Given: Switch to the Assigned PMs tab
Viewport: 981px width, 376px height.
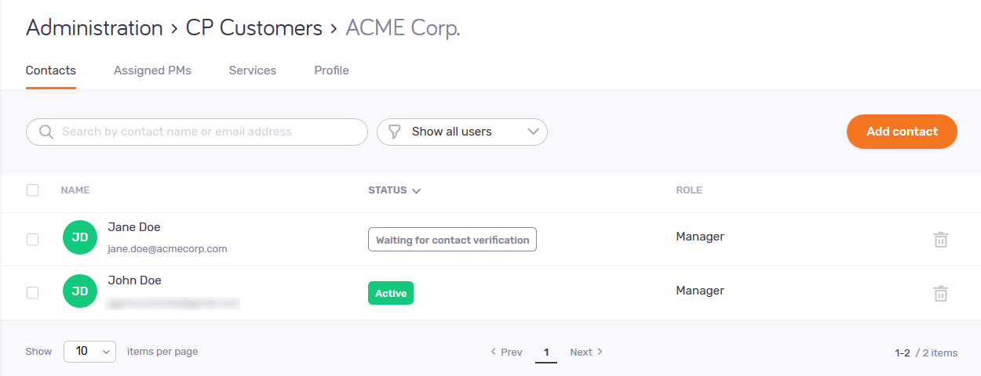Looking at the screenshot, I should pos(152,70).
